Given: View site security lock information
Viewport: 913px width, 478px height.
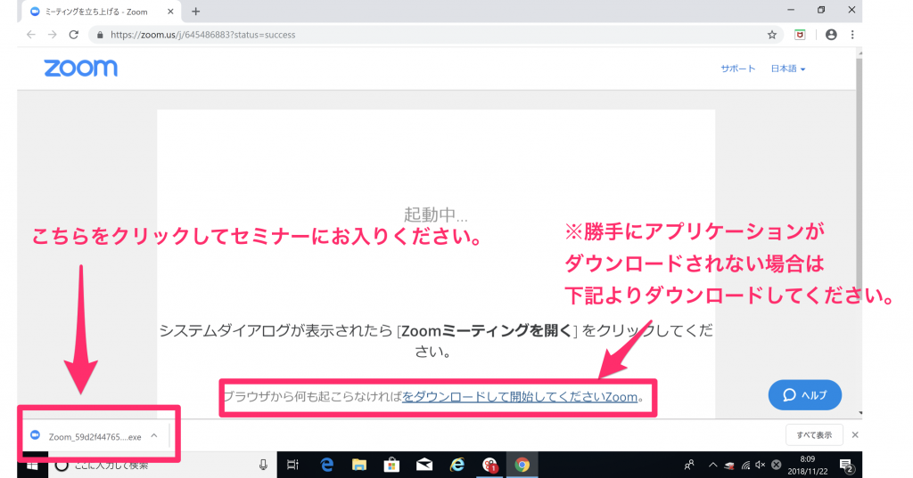Looking at the screenshot, I should point(100,35).
